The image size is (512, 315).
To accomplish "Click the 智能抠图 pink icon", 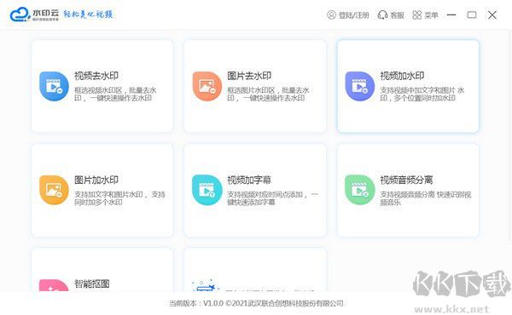I will point(54,285).
